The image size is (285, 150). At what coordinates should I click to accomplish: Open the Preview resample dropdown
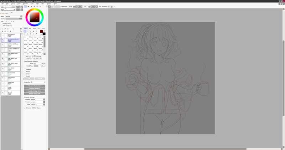[x=38, y=102]
